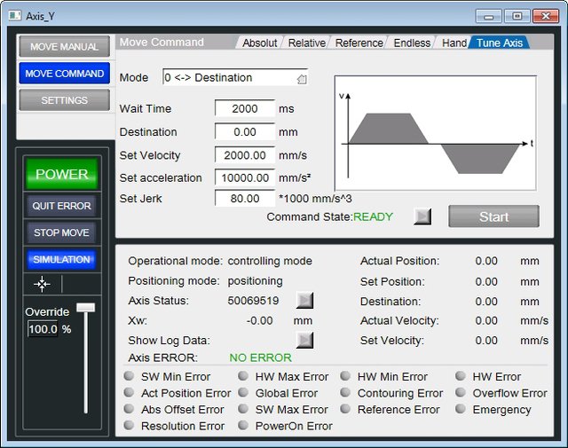
Task: Click the Emergency status indicator
Action: (461, 409)
